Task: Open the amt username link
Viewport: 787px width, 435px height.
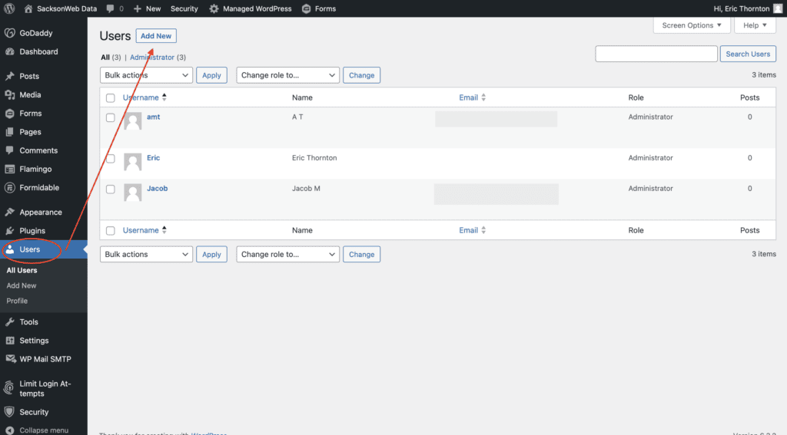Action: pos(153,117)
